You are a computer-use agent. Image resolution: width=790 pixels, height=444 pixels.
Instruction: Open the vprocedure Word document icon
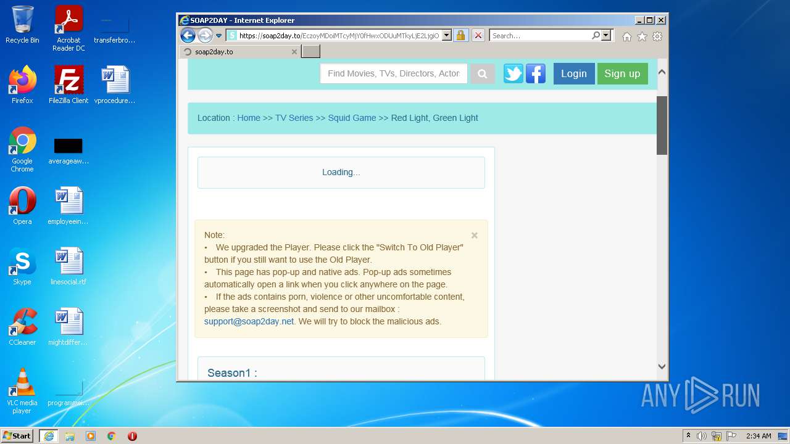tap(115, 84)
